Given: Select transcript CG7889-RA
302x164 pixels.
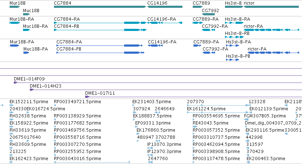Looking at the screenshot, I should [x=206, y=19].
